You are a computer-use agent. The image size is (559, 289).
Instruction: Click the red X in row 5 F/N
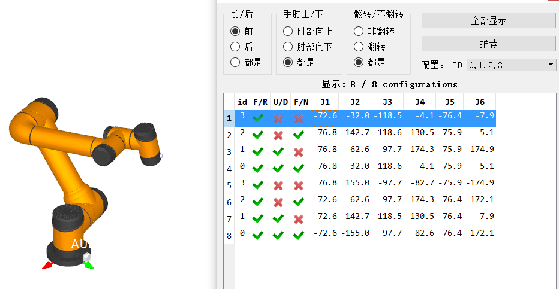(299, 185)
